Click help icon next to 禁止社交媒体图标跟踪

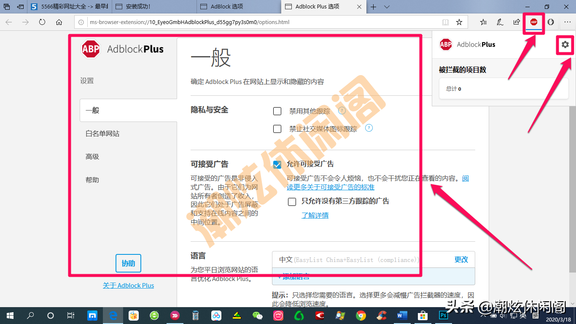pyautogui.click(x=369, y=128)
